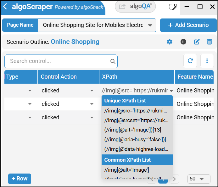Collapse the first row XPath dropdown
Image resolution: width=218 pixels, height=187 pixels.
point(171,91)
